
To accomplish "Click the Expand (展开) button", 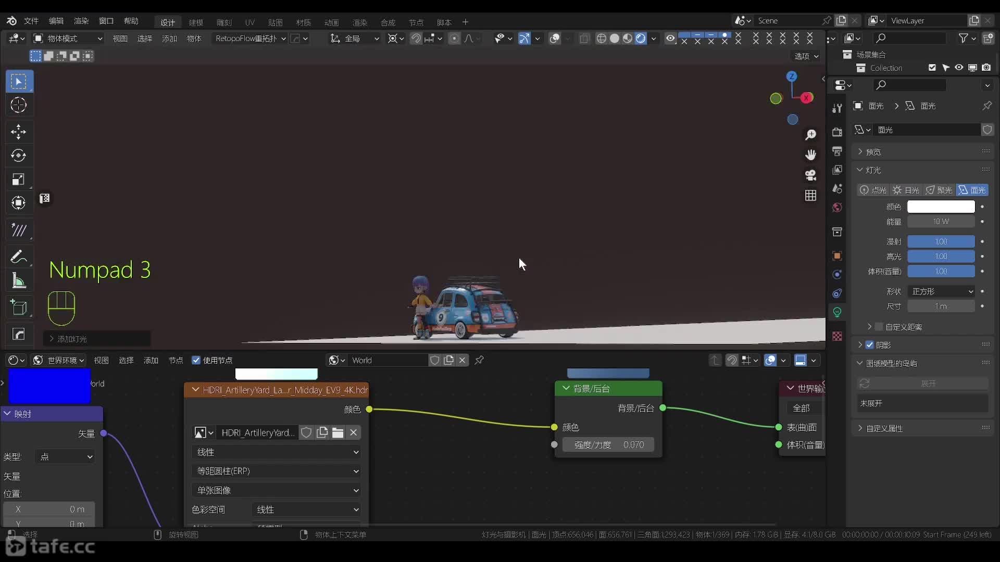I will pyautogui.click(x=923, y=384).
